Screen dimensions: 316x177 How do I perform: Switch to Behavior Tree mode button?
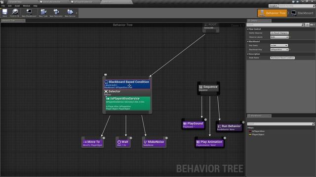point(272,13)
